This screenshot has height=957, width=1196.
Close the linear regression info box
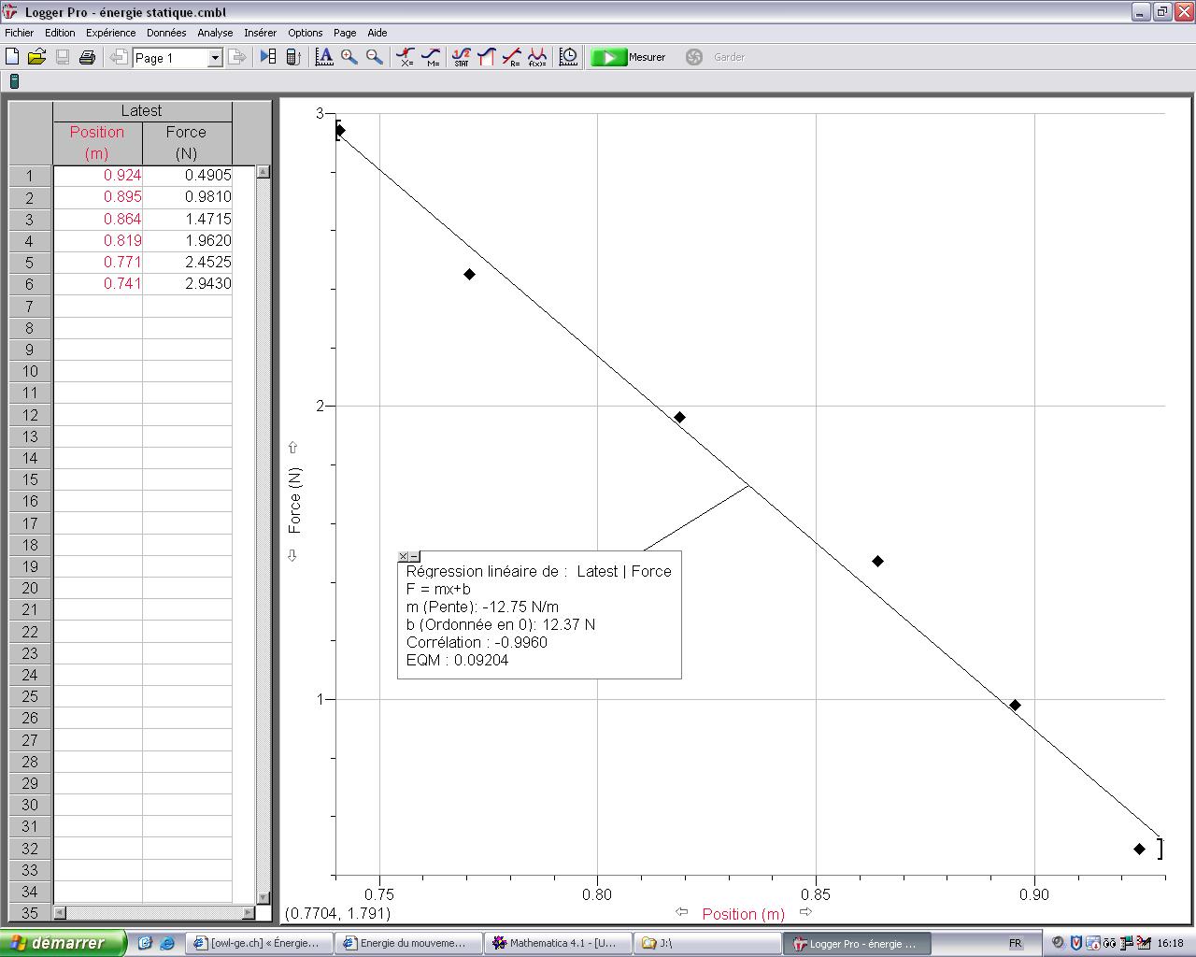(404, 556)
